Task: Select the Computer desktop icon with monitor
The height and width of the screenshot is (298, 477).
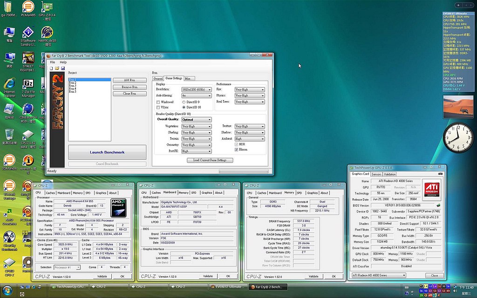Action: [x=9, y=34]
